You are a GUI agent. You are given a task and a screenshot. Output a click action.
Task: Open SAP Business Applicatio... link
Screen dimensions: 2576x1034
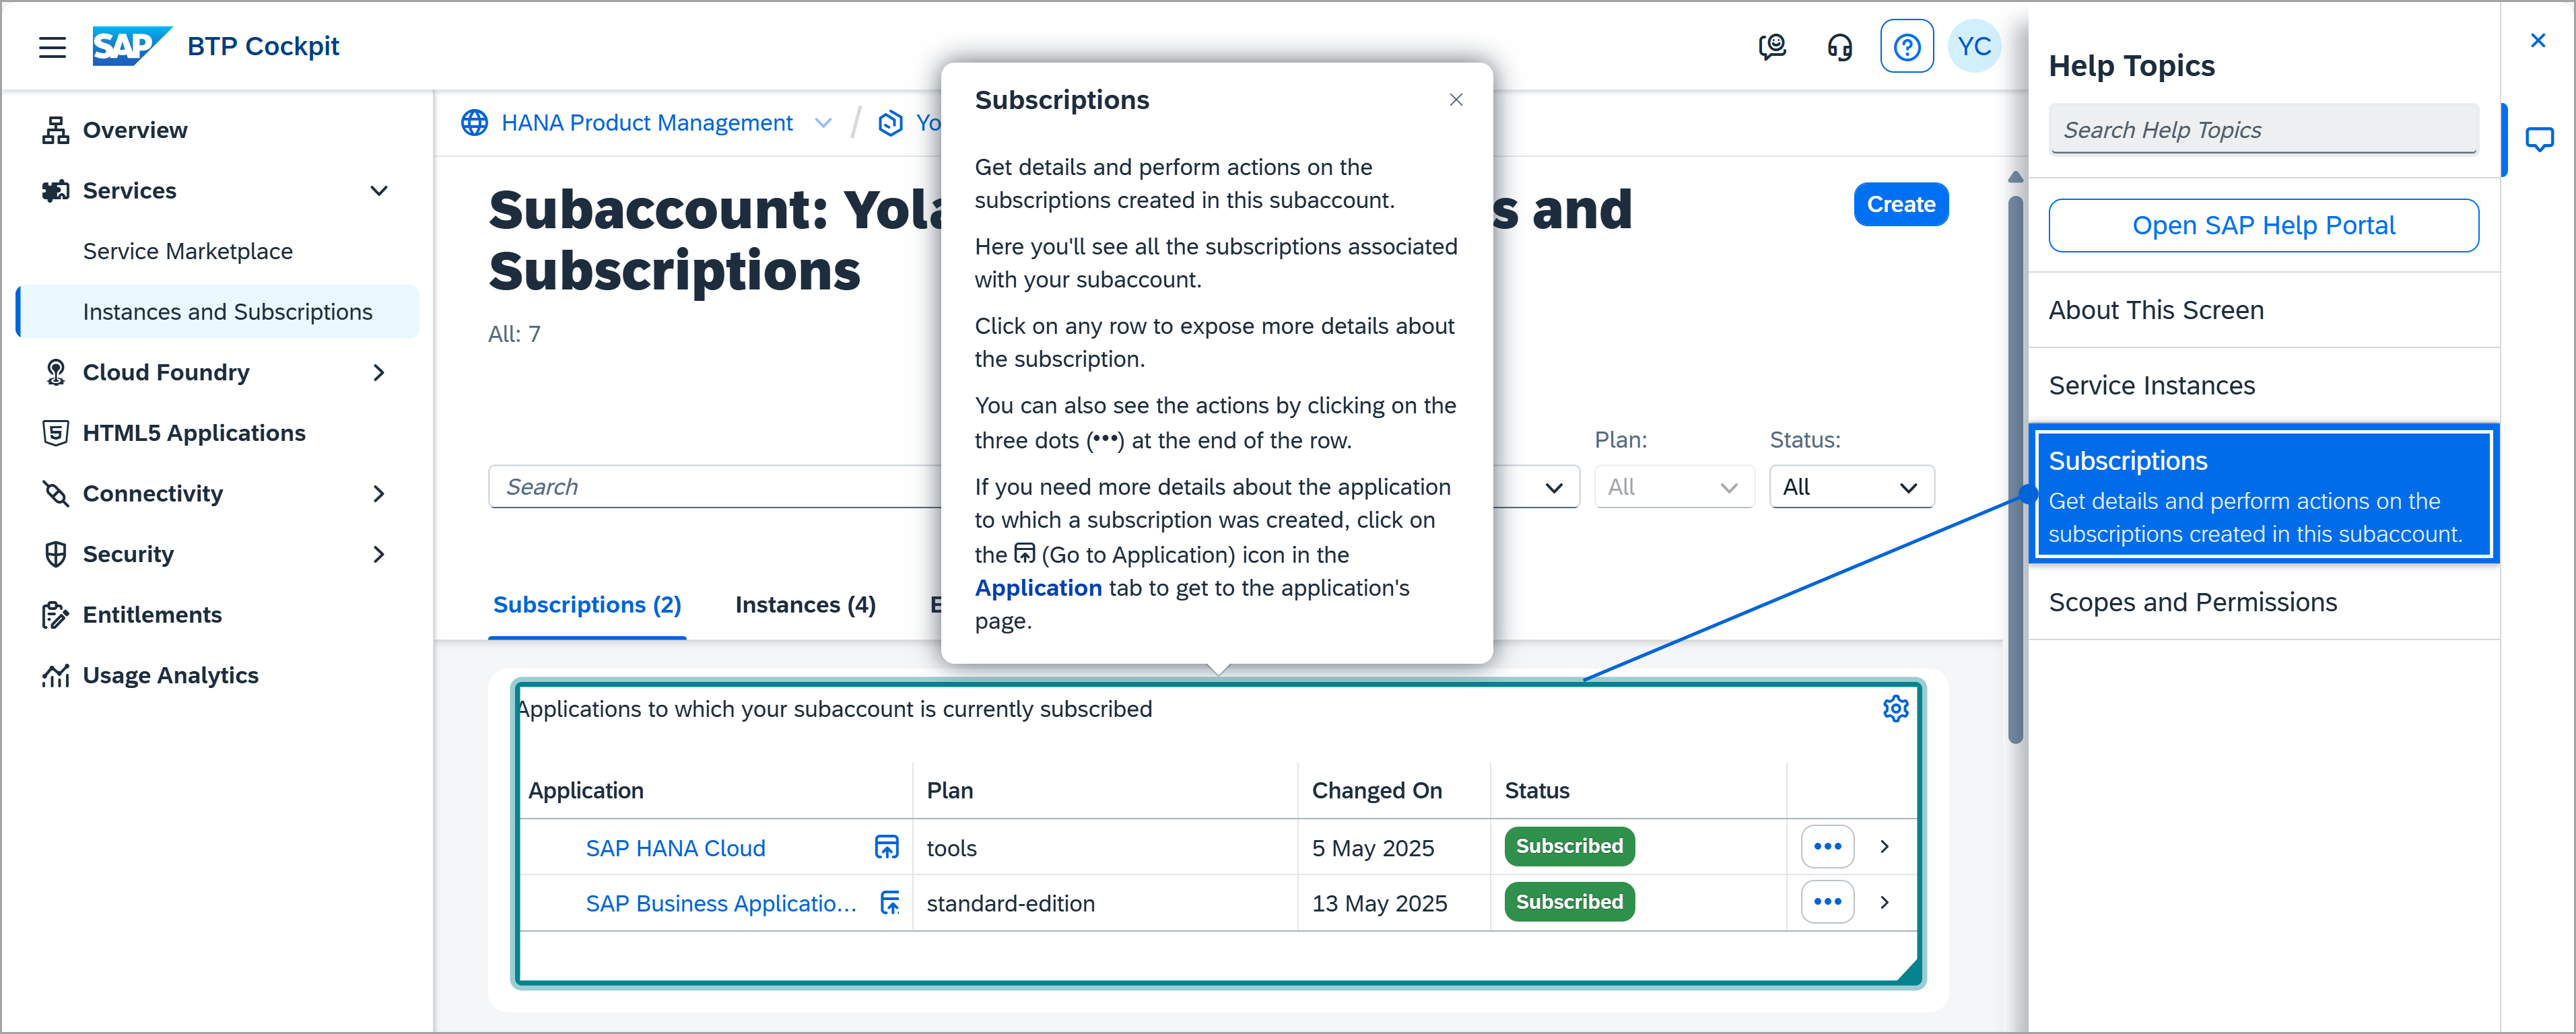point(721,903)
